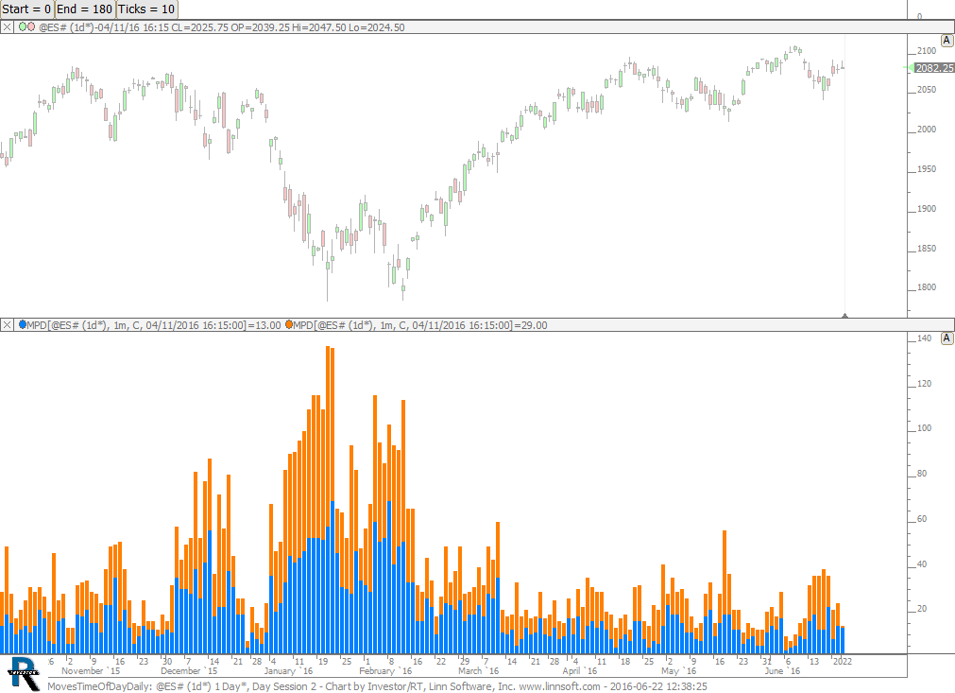
Task: Click the current price label 2082.25
Action: pyautogui.click(x=932, y=68)
